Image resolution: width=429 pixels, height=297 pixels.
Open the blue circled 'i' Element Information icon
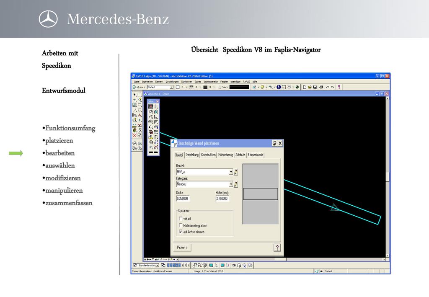pos(279,87)
